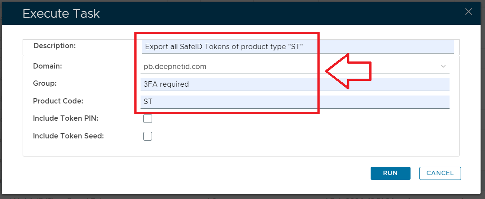Click the "Group:" label
The width and height of the screenshot is (485, 199).
coord(45,83)
